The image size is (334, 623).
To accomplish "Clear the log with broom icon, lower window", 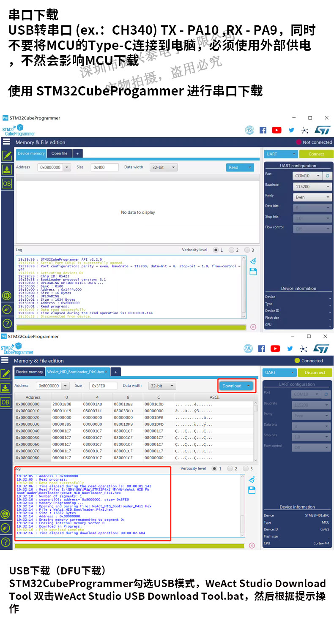I will click(x=252, y=479).
